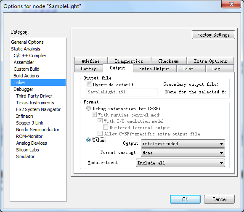The image size is (244, 212).
Task: Open the Output format intel-extended dropdown
Action: tap(183, 143)
